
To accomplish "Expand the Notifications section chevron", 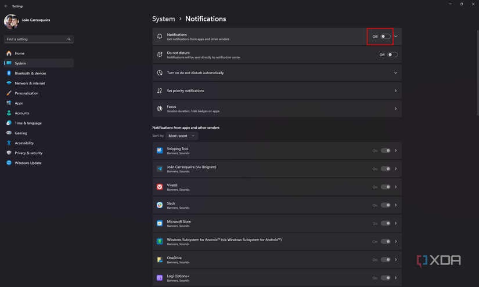I will pyautogui.click(x=396, y=37).
